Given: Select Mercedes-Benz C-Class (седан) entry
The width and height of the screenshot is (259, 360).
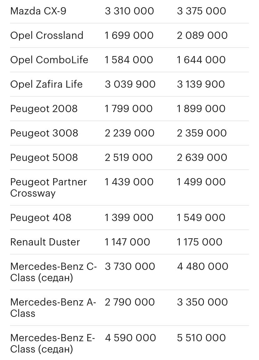Looking at the screenshot, I should coord(53,272).
